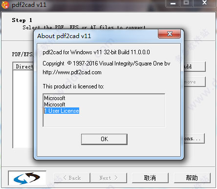Click the PDF/EPS label in main window
217x189 pixels.
pos(22,54)
